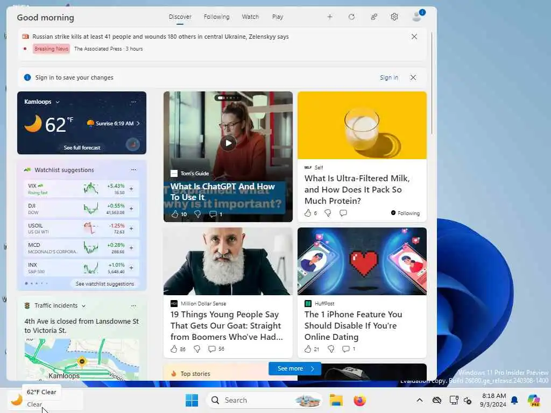Open the network status tray icon
The image size is (551, 413).
pos(454,400)
